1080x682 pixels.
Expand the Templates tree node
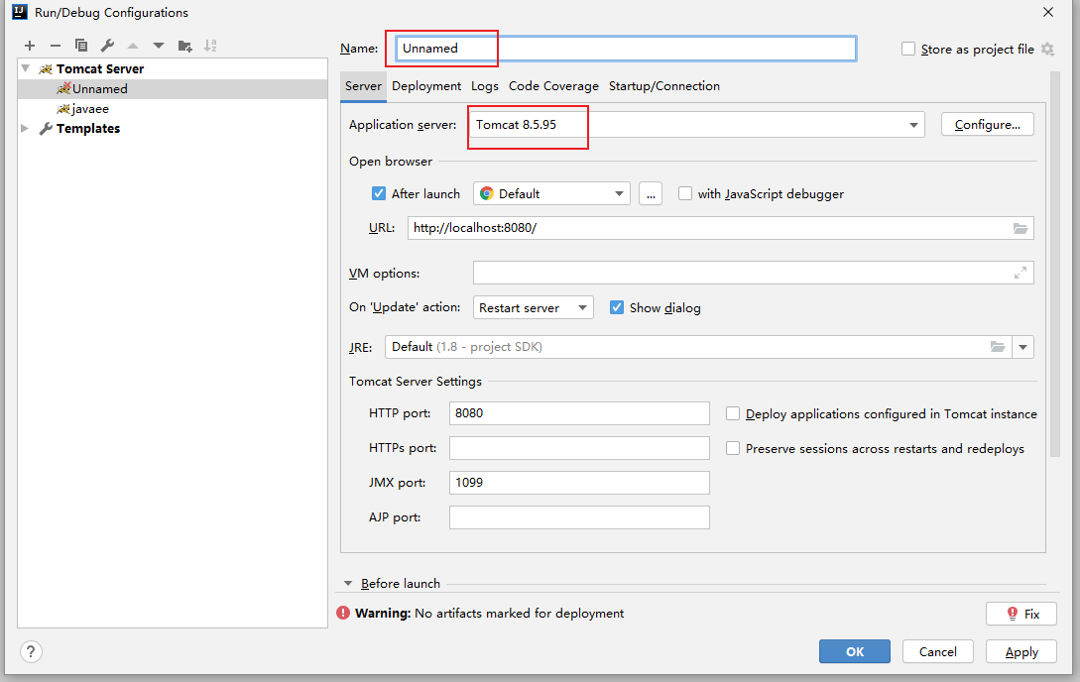[26, 129]
